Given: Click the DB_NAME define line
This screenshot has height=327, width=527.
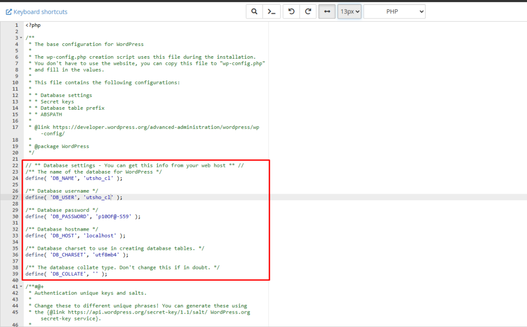Looking at the screenshot, I should [x=74, y=178].
